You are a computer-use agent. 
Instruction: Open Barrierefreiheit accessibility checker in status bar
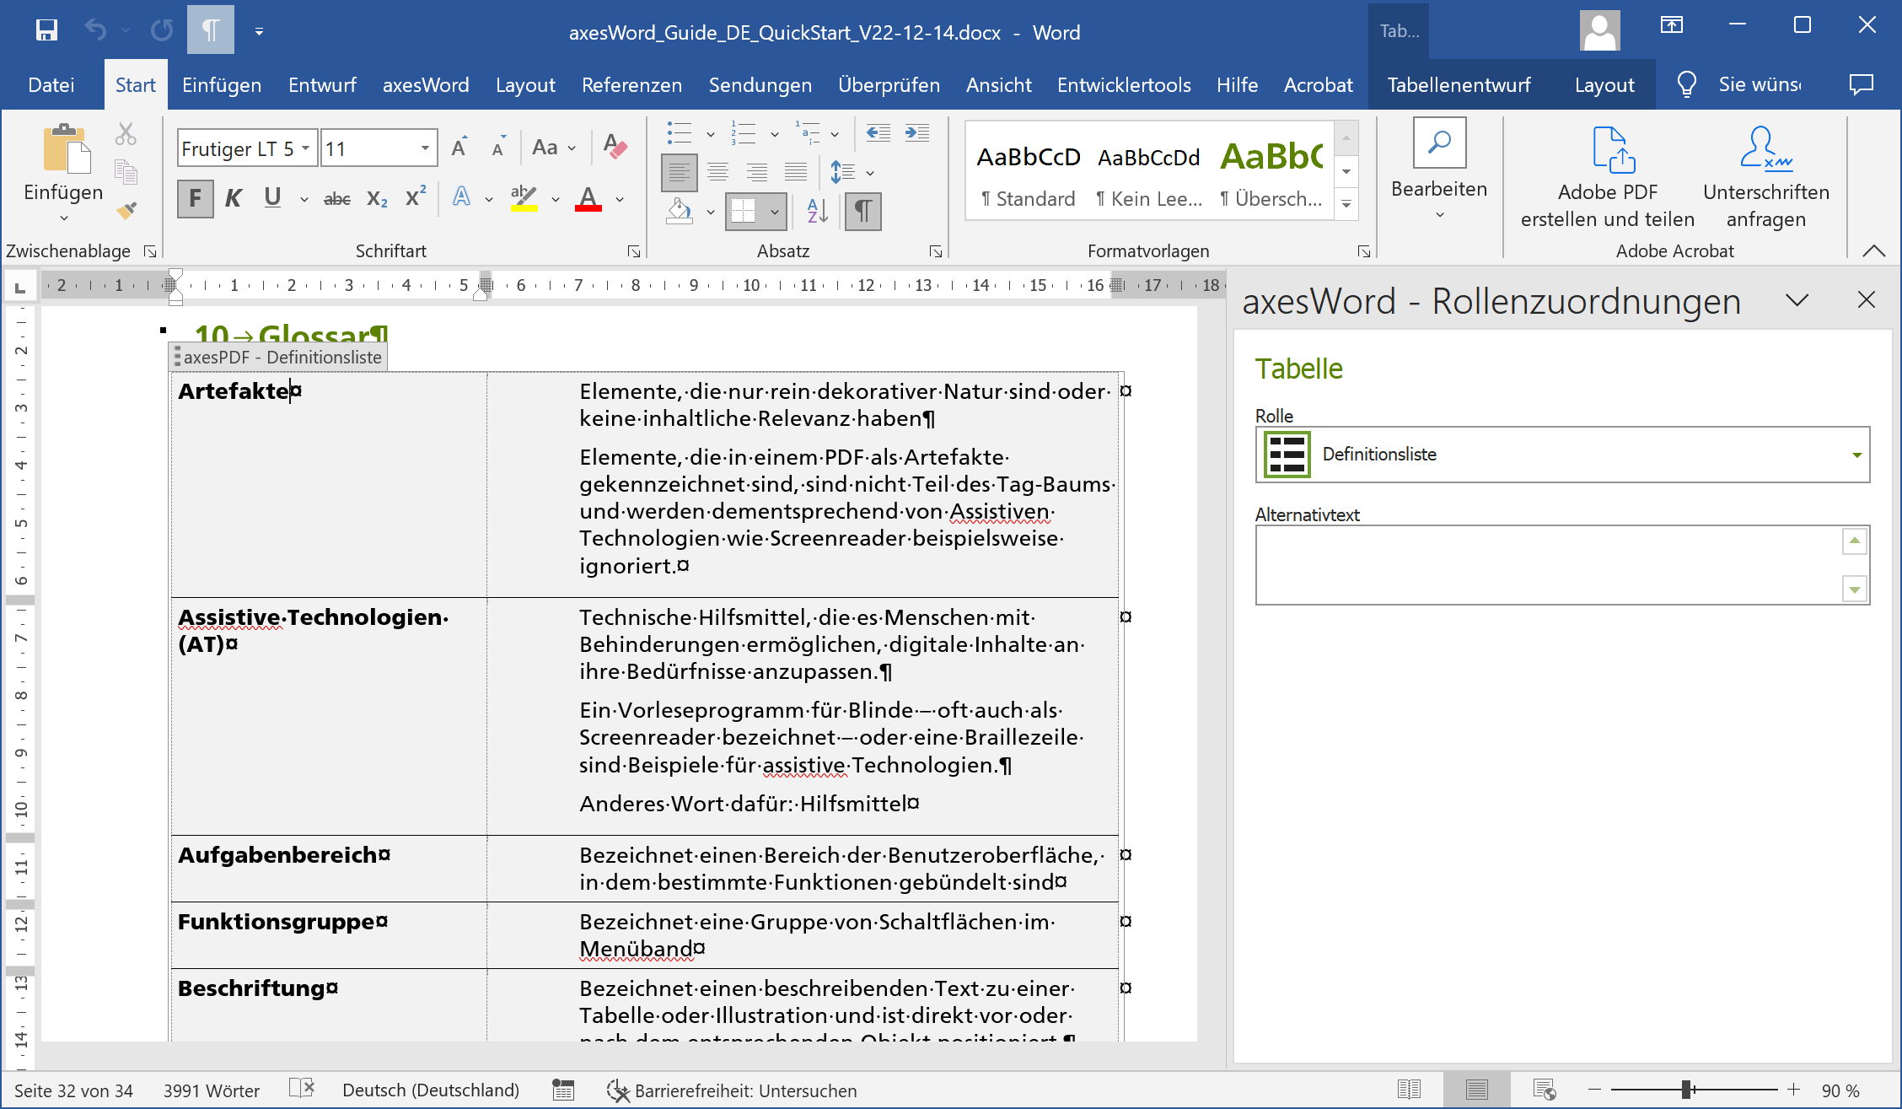pyautogui.click(x=732, y=1090)
